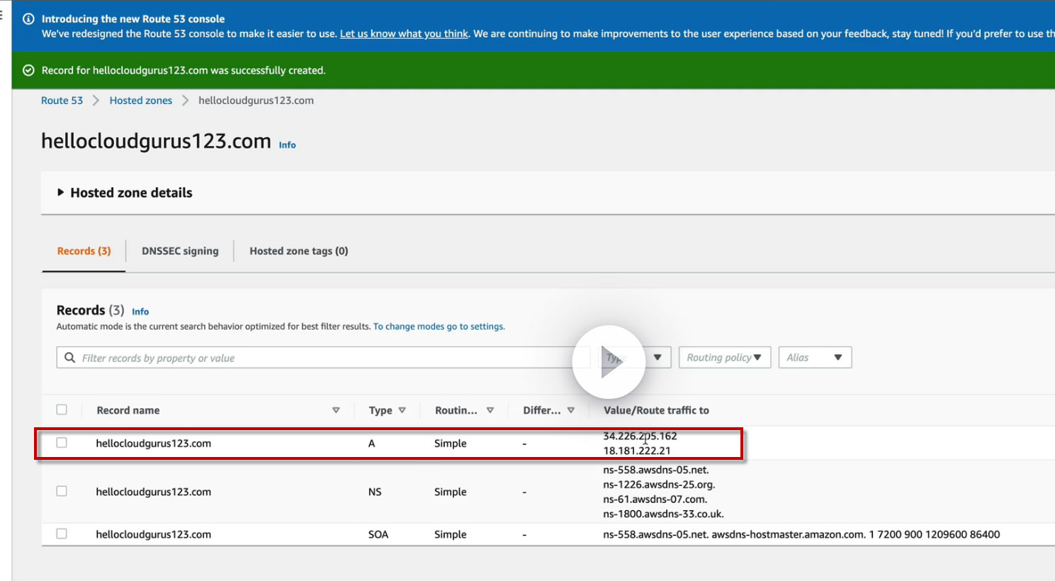Click the video play button overlay
Screen dimensions: 1055x581
[x=609, y=361]
